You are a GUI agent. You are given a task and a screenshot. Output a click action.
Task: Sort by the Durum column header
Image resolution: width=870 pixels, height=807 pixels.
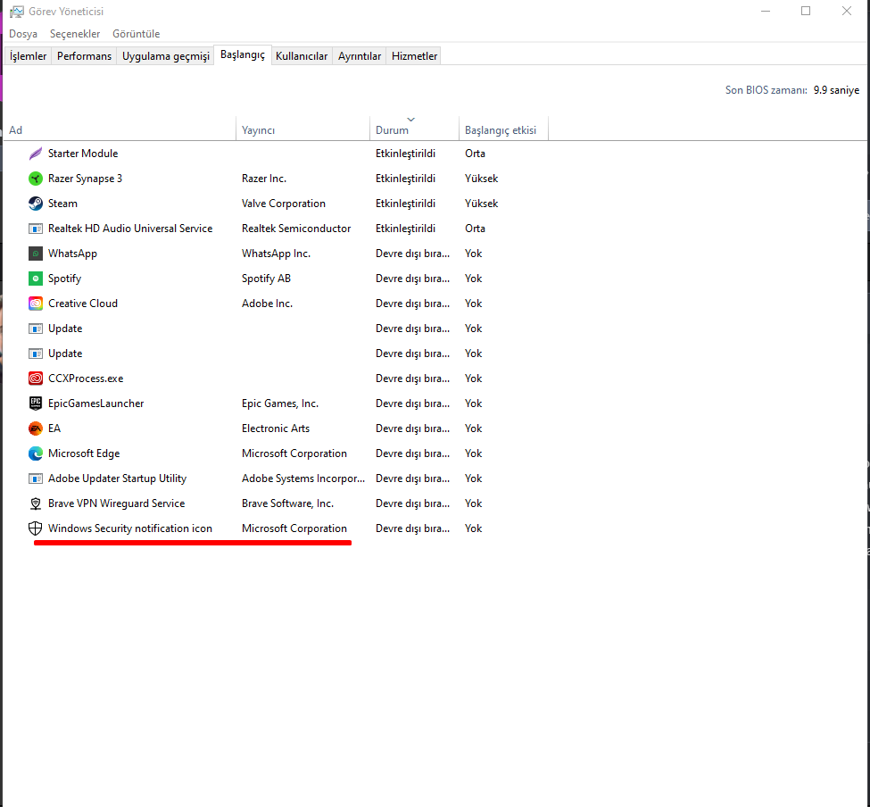[x=414, y=129]
